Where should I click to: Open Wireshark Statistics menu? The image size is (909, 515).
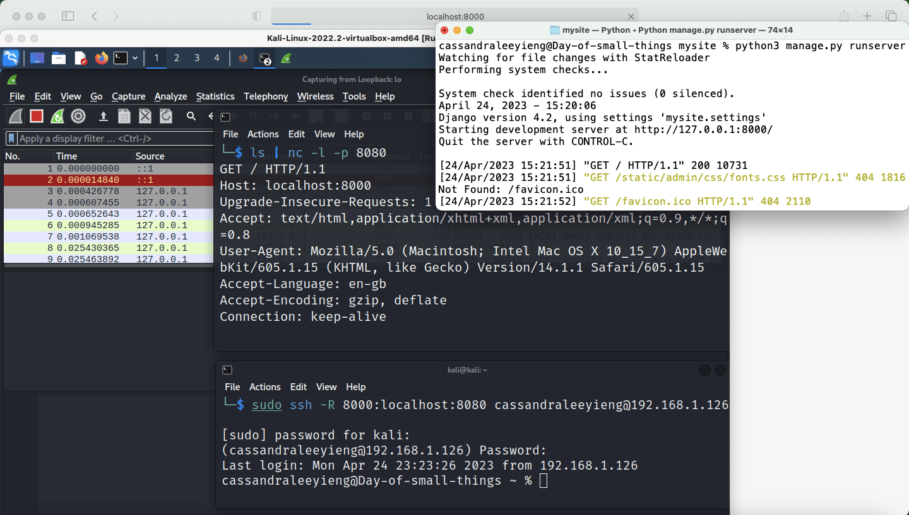tap(215, 96)
